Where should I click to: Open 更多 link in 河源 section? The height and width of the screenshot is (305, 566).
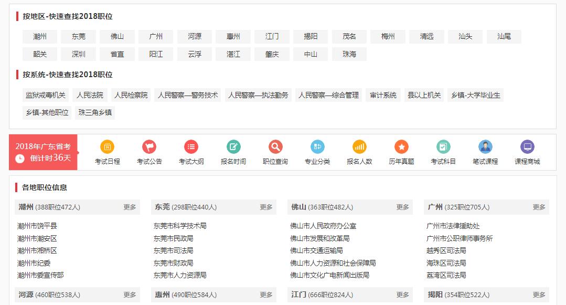130,295
